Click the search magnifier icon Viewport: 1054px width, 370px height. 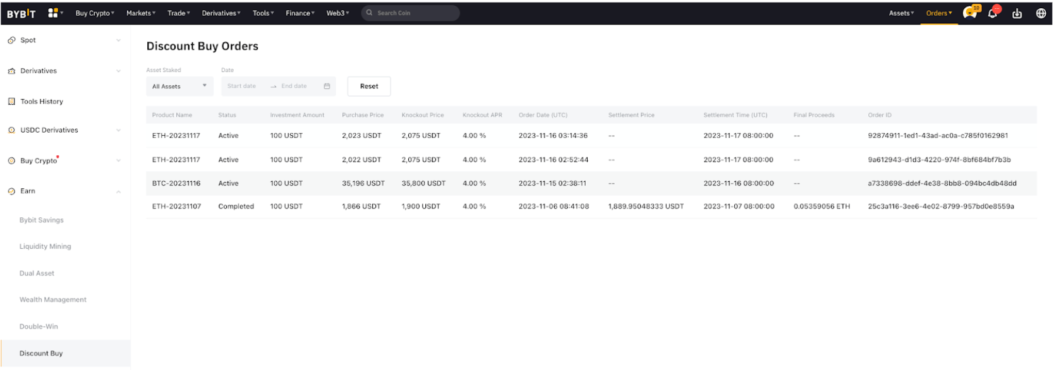coord(370,13)
